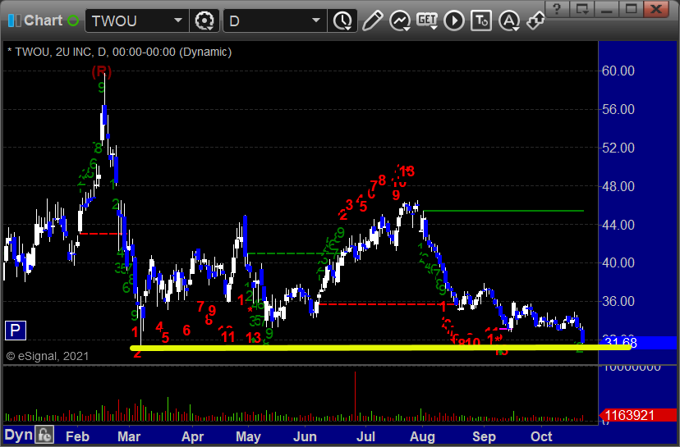The width and height of the screenshot is (680, 447).
Task: Open the studies chart-line menu
Action: pyautogui.click(x=399, y=21)
